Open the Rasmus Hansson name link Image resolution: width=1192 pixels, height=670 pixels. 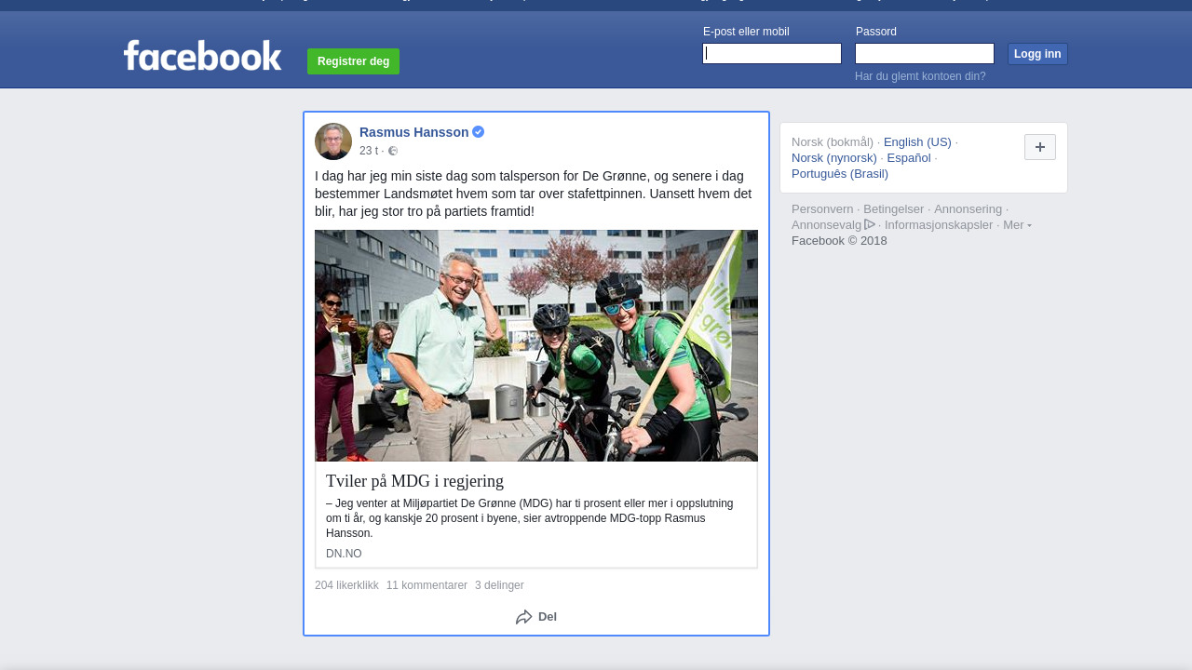pyautogui.click(x=414, y=132)
